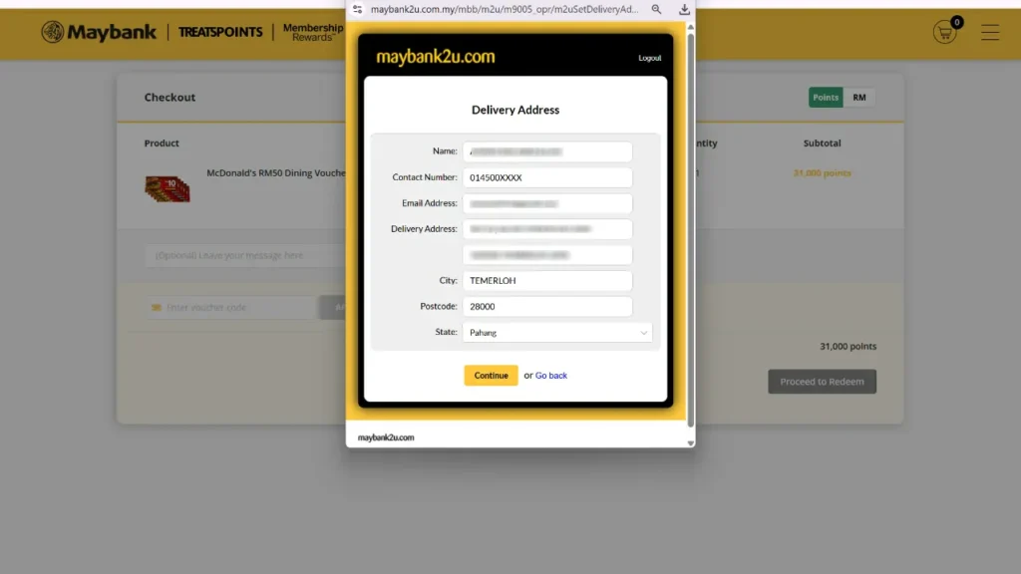Click the first Delivery Address line field
1021x574 pixels.
pos(547,229)
